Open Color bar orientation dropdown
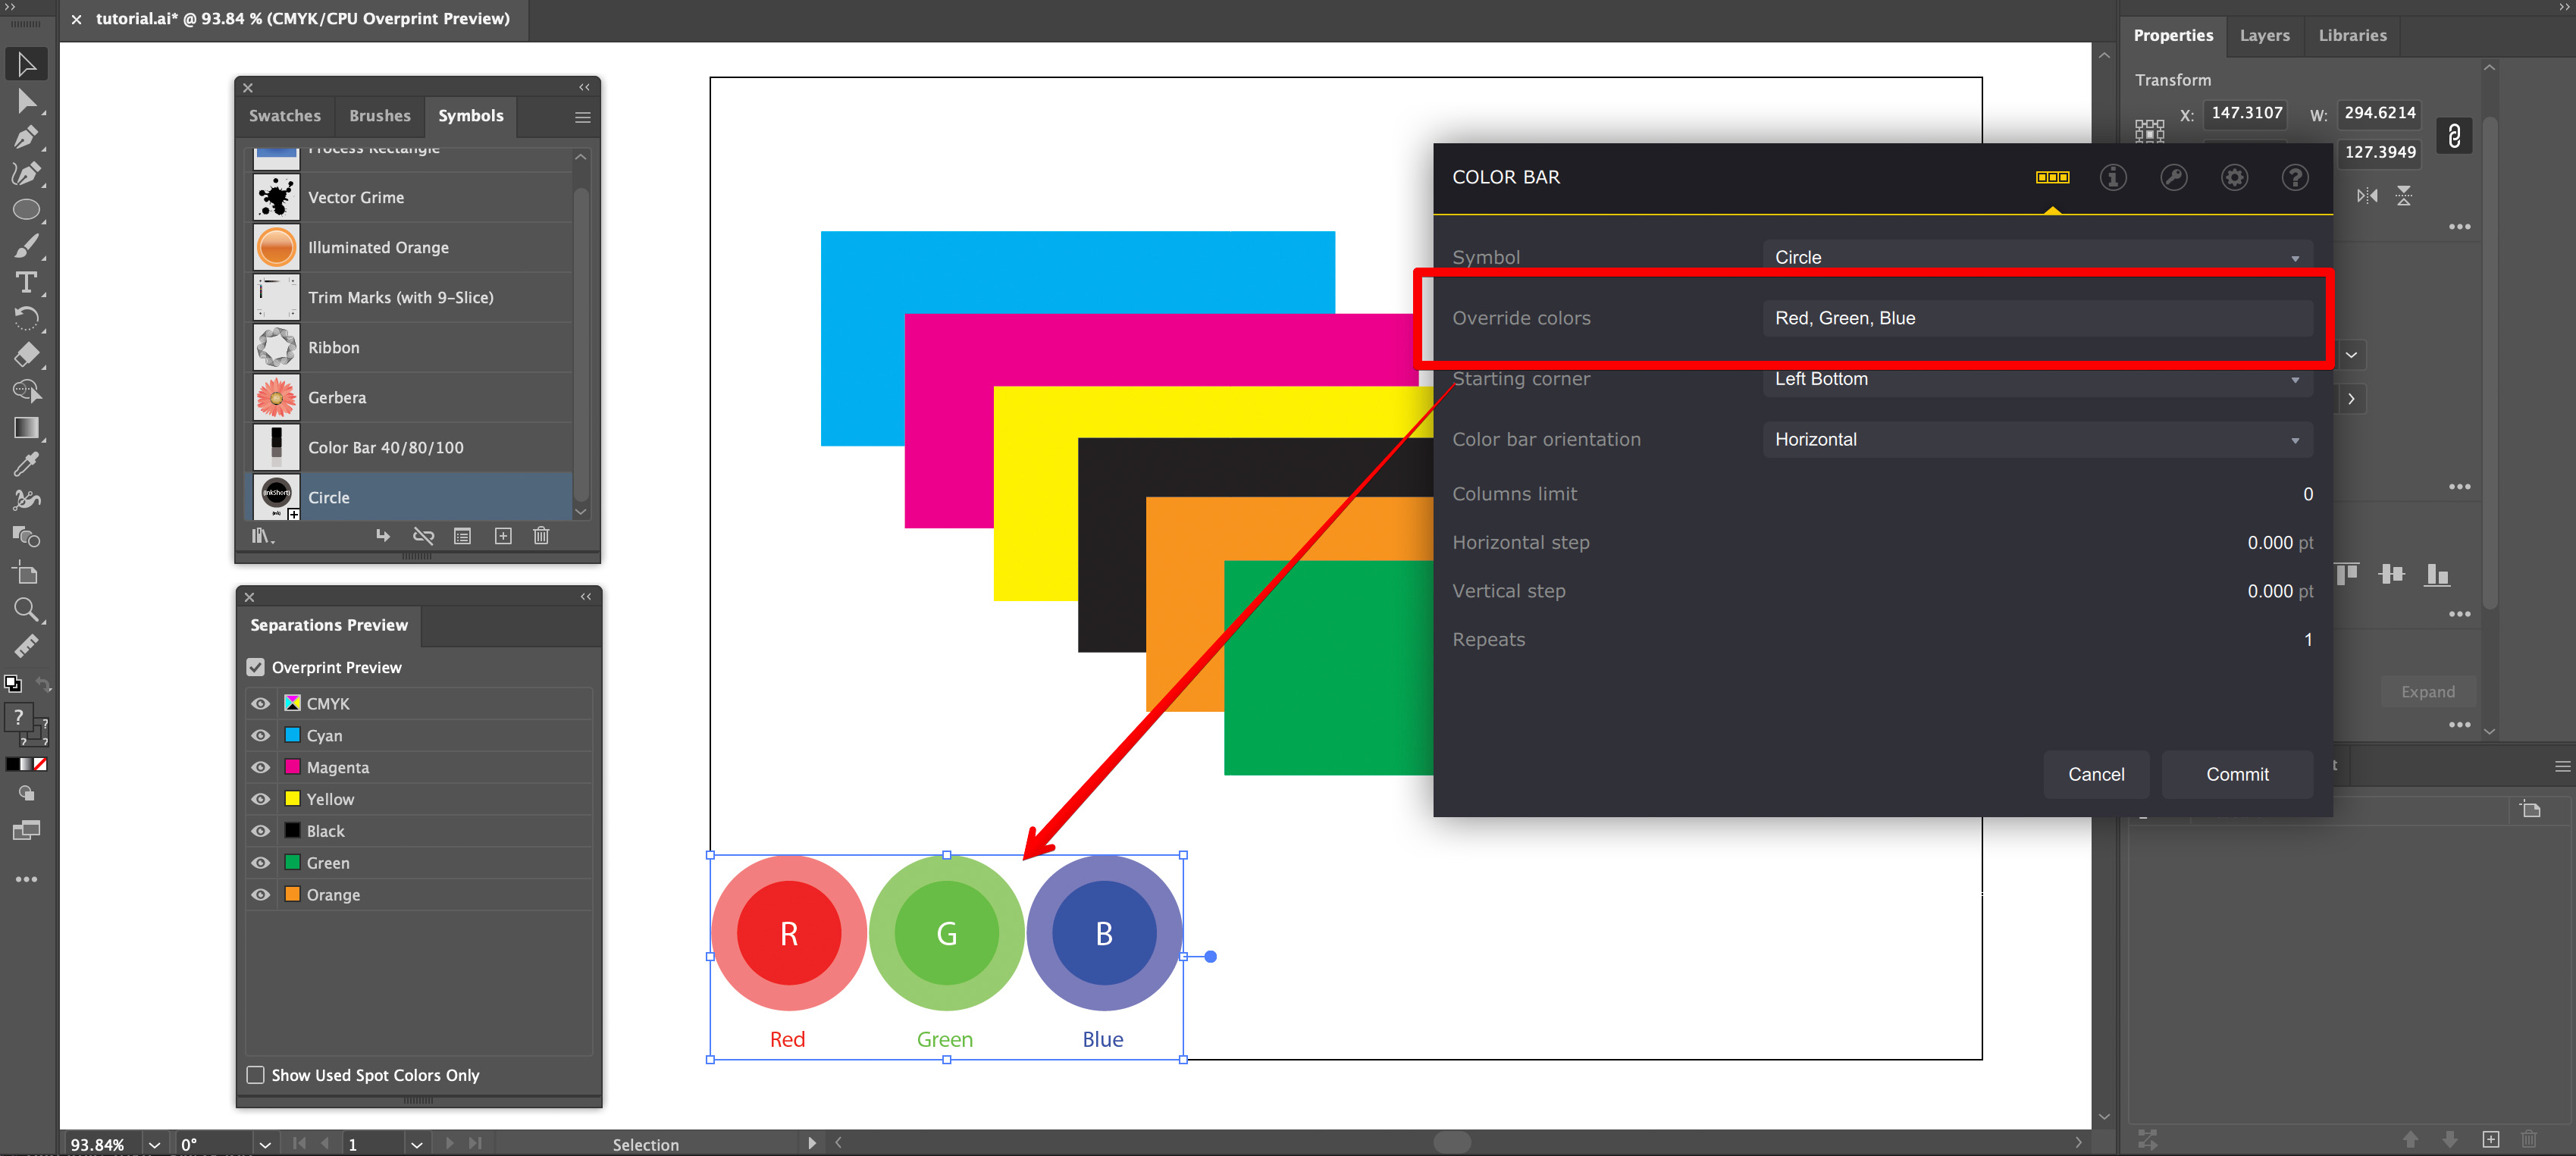This screenshot has width=2576, height=1156. coord(2036,440)
